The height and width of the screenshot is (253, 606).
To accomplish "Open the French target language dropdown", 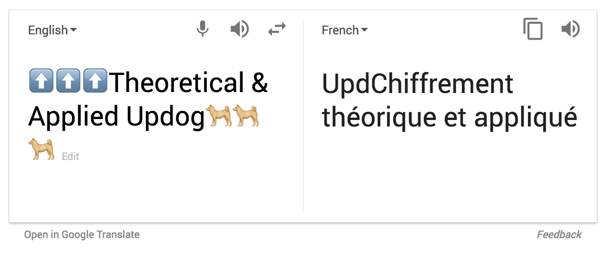I will point(344,30).
